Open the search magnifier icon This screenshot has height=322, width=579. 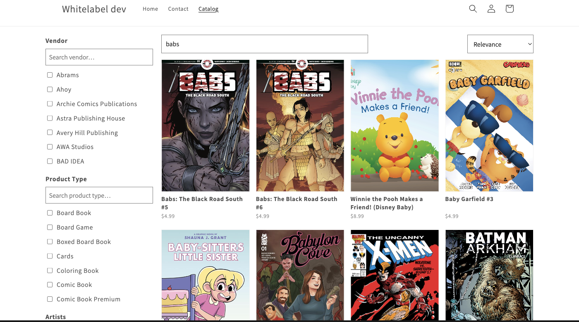point(473,9)
